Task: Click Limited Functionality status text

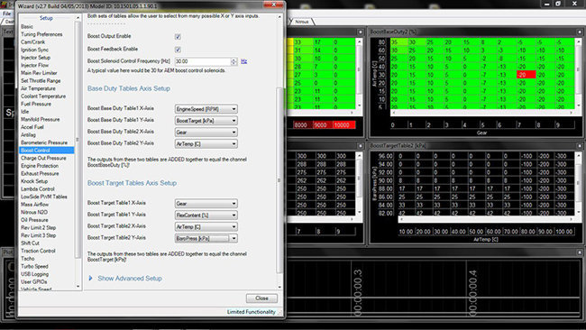Action: tap(252, 312)
